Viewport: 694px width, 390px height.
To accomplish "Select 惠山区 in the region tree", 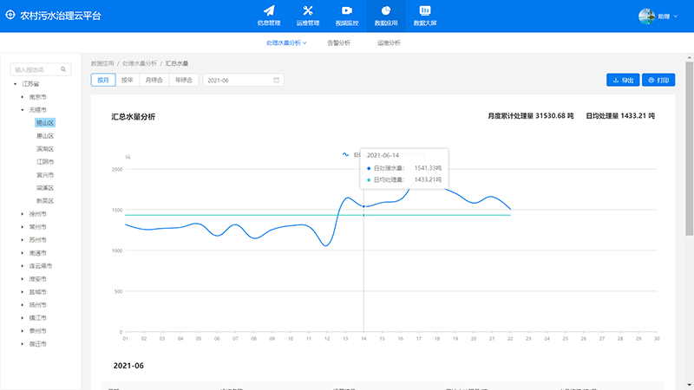I will coord(45,136).
